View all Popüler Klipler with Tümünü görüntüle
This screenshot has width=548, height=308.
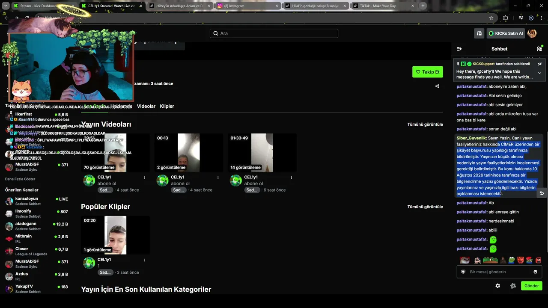click(425, 207)
